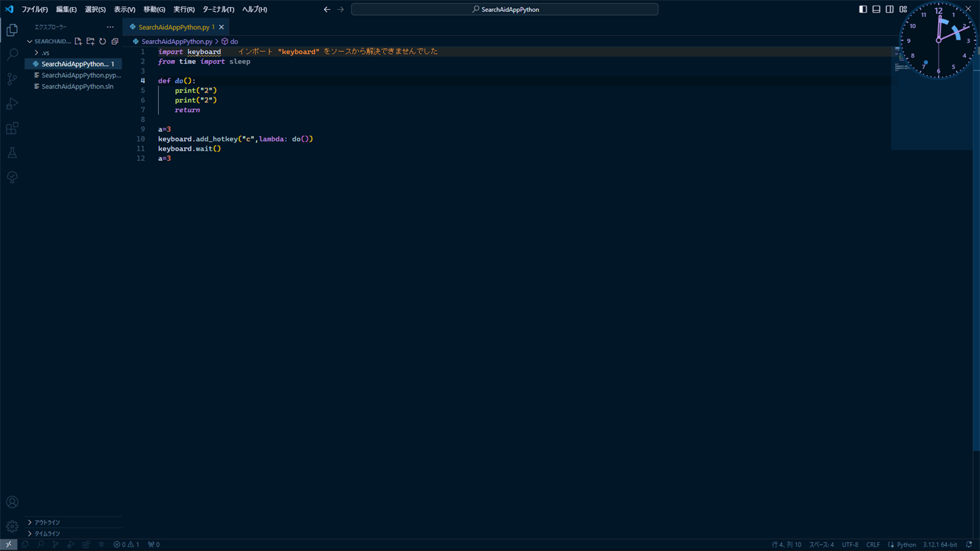This screenshot has height=551, width=980.
Task: Click 行 4, 列 10 cursor position
Action: tap(786, 545)
